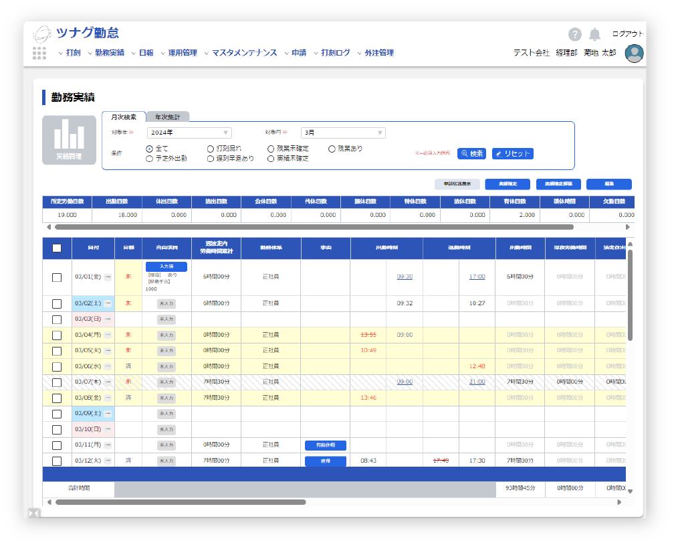The height and width of the screenshot is (545, 674).
Task: Click the ログアウト link
Action: 627,33
